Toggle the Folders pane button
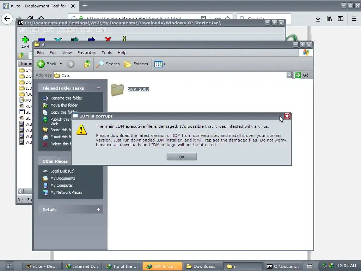Image resolution: width=361 pixels, height=271 pixels. pos(136,64)
